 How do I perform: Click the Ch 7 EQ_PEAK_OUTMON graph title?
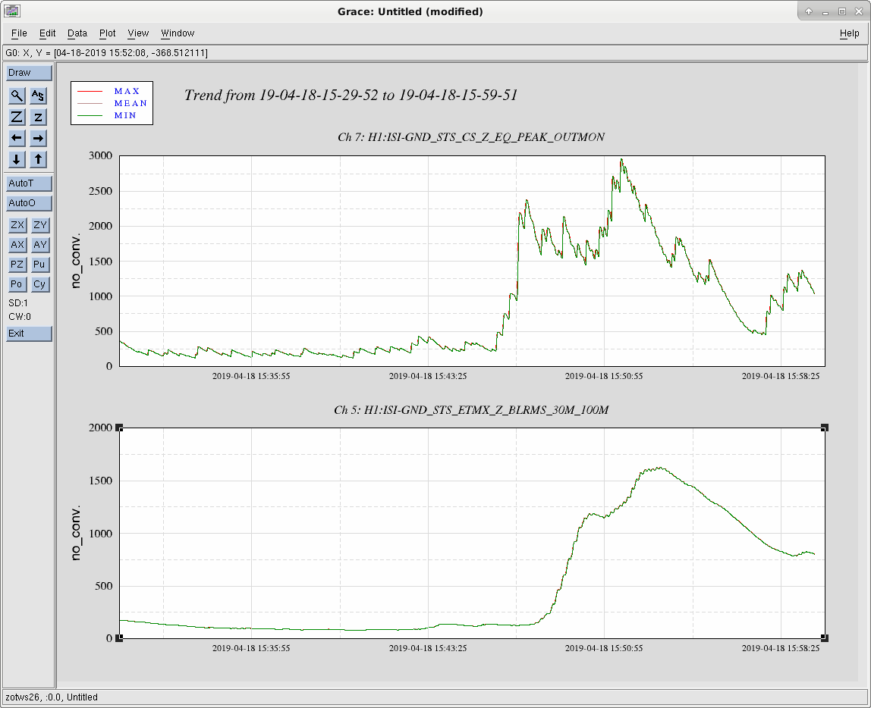coord(471,137)
